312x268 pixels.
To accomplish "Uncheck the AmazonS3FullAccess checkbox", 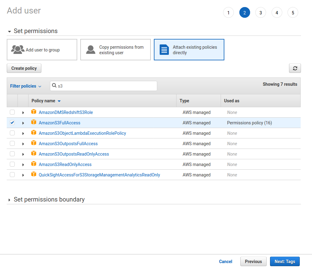I will click(x=12, y=123).
